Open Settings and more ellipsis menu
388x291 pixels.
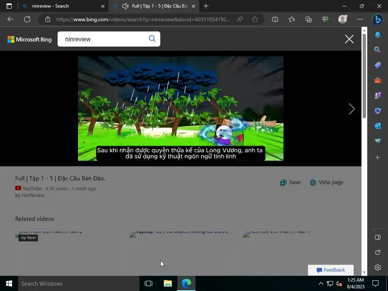click(x=360, y=19)
